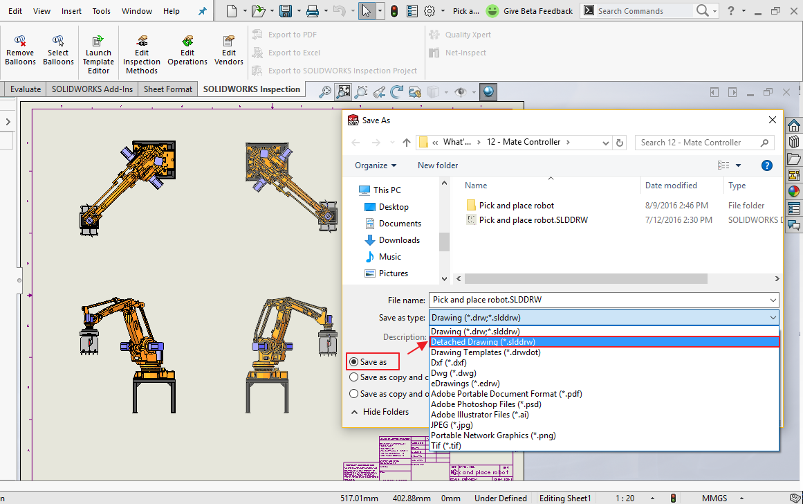
Task: Refresh the Save As folder view
Action: tap(620, 143)
